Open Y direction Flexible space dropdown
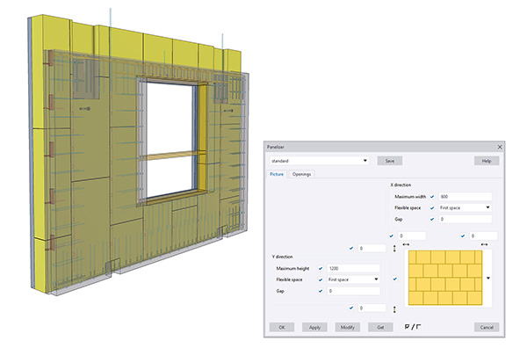Screen dimensions: 527x348 (x=354, y=279)
